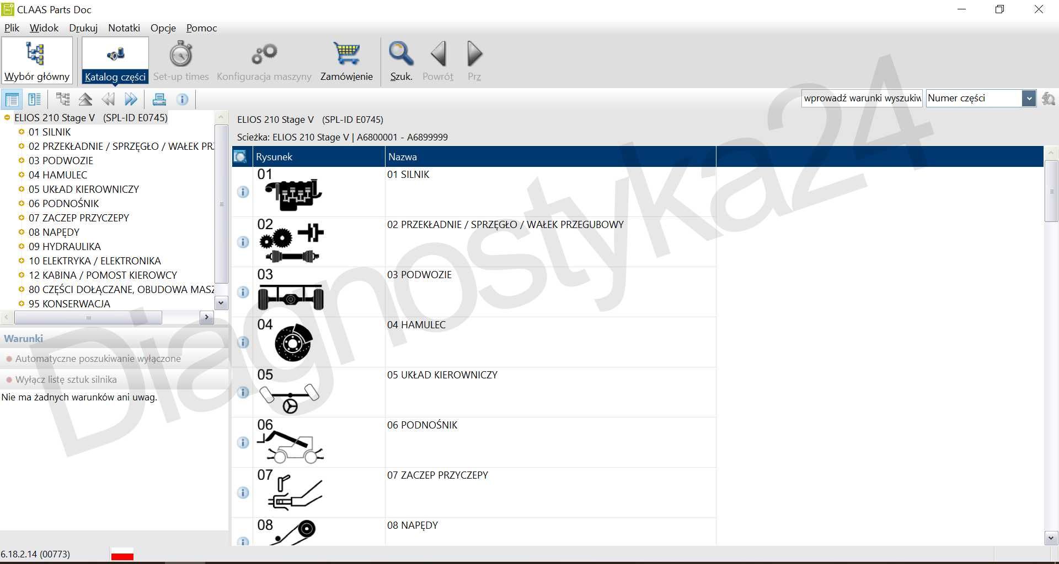The height and width of the screenshot is (564, 1059).
Task: Click info icon for 03 PODWOZIE row
Action: click(243, 292)
